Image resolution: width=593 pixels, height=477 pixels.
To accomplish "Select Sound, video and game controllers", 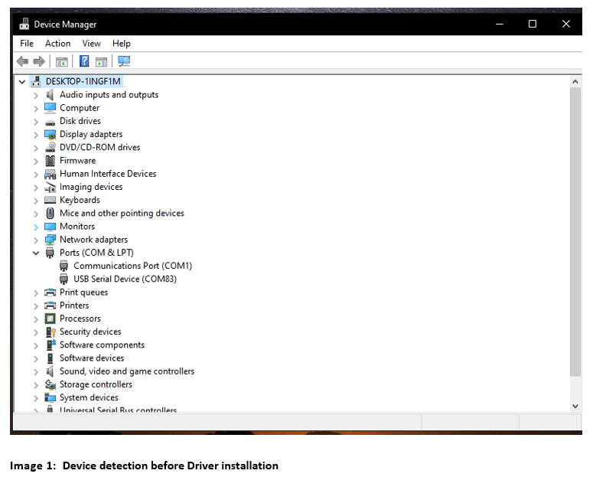I will pos(126,371).
